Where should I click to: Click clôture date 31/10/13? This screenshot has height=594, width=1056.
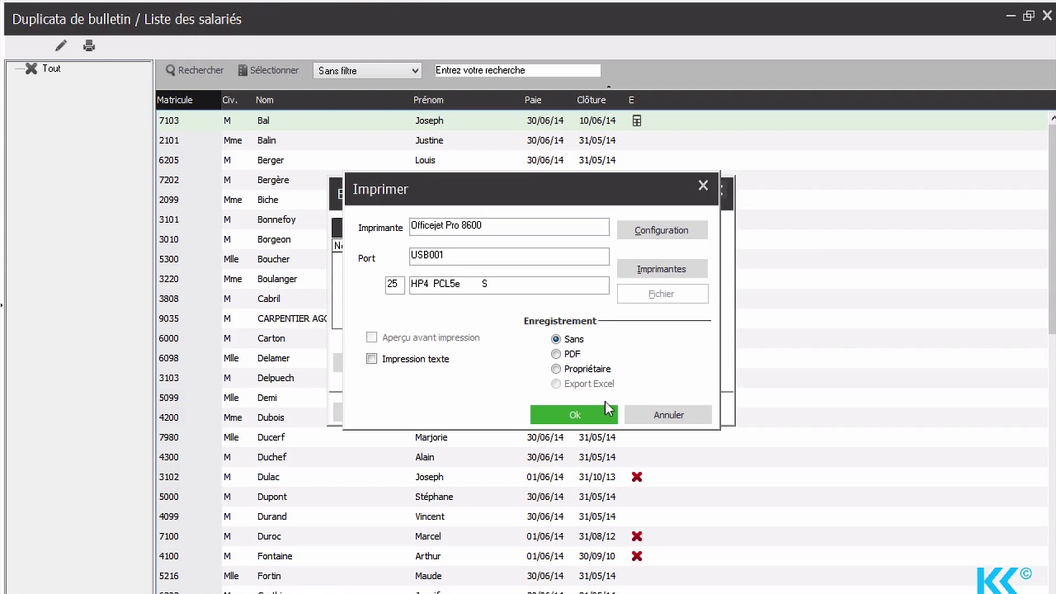(x=597, y=477)
